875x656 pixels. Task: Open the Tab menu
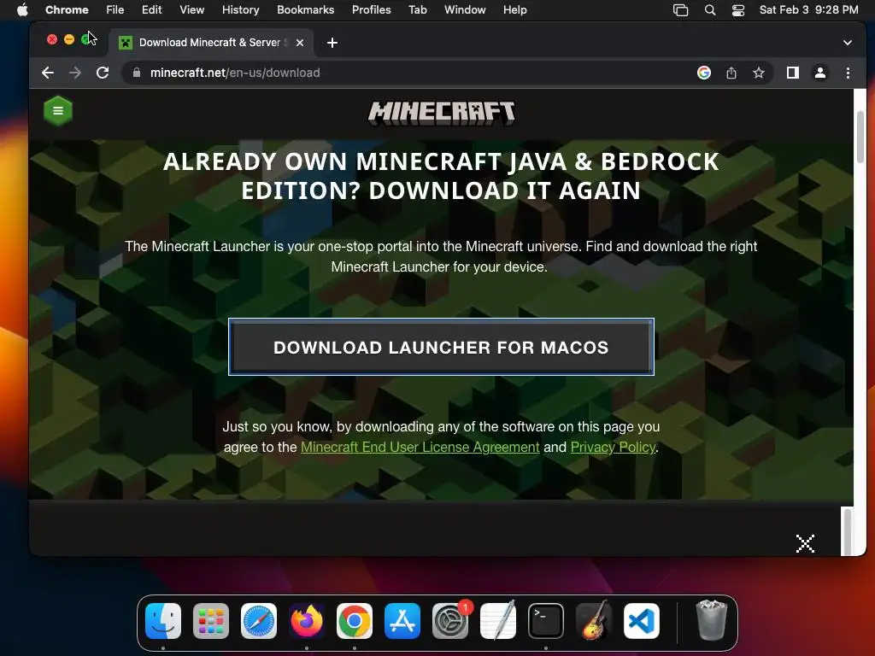[x=417, y=10]
